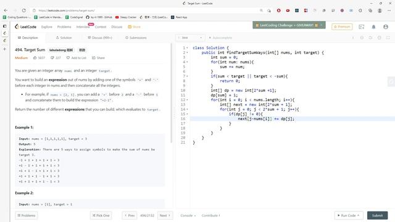Go back with the browser back arrow
The width and height of the screenshot is (395, 222).
click(x=6, y=10)
